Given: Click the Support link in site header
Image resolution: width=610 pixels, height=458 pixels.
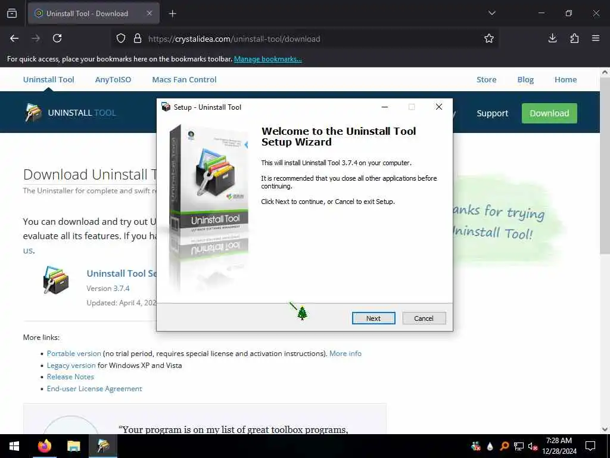Looking at the screenshot, I should click(493, 113).
